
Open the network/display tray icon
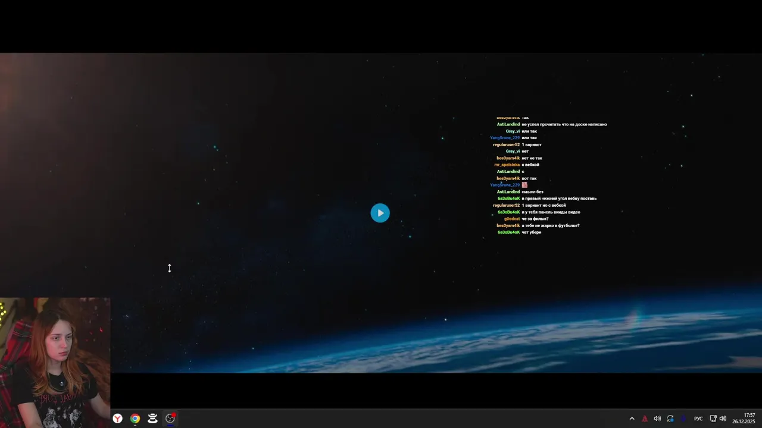pos(713,418)
